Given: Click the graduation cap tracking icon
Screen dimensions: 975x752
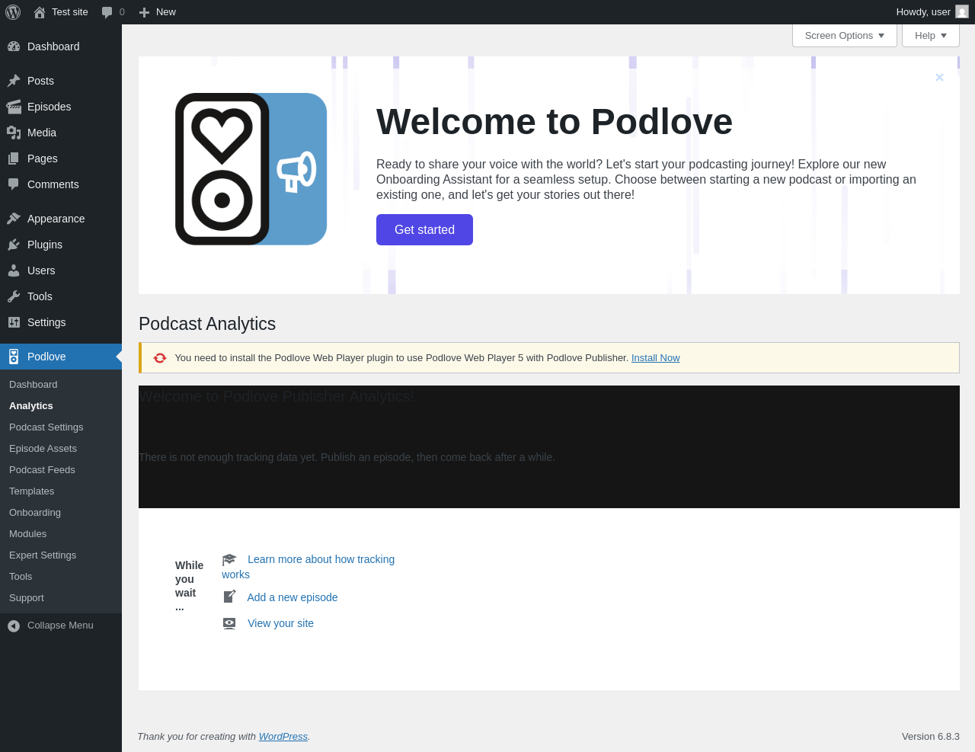Looking at the screenshot, I should [229, 559].
